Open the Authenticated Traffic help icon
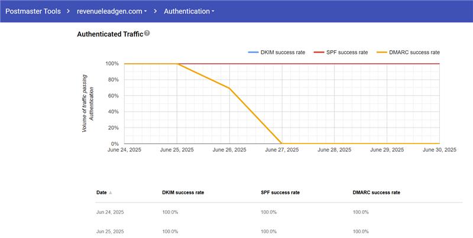Image resolution: width=473 pixels, height=238 pixels. (147, 34)
